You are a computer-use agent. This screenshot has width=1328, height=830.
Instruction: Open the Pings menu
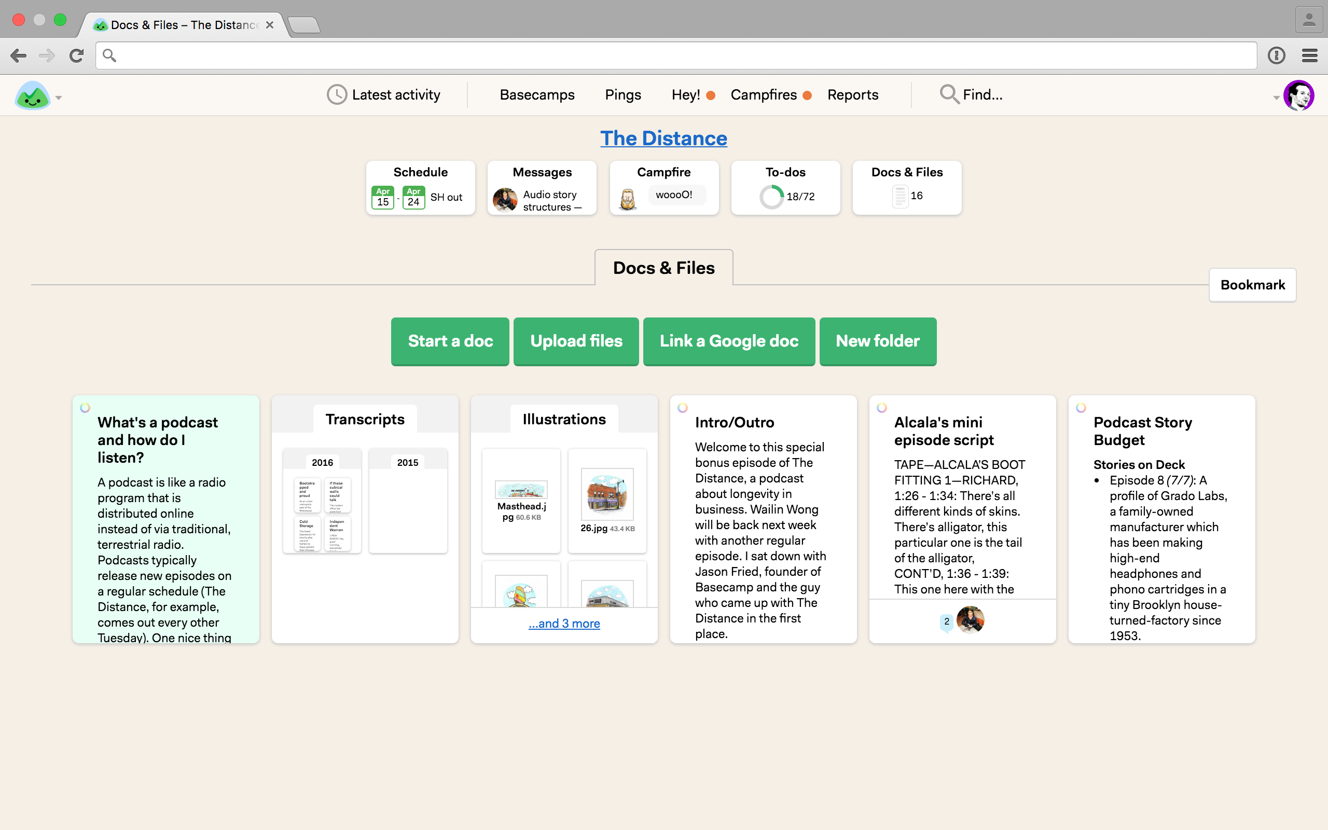[623, 95]
